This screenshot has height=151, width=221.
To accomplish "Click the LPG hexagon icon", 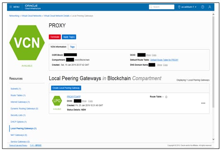I will point(57,101).
